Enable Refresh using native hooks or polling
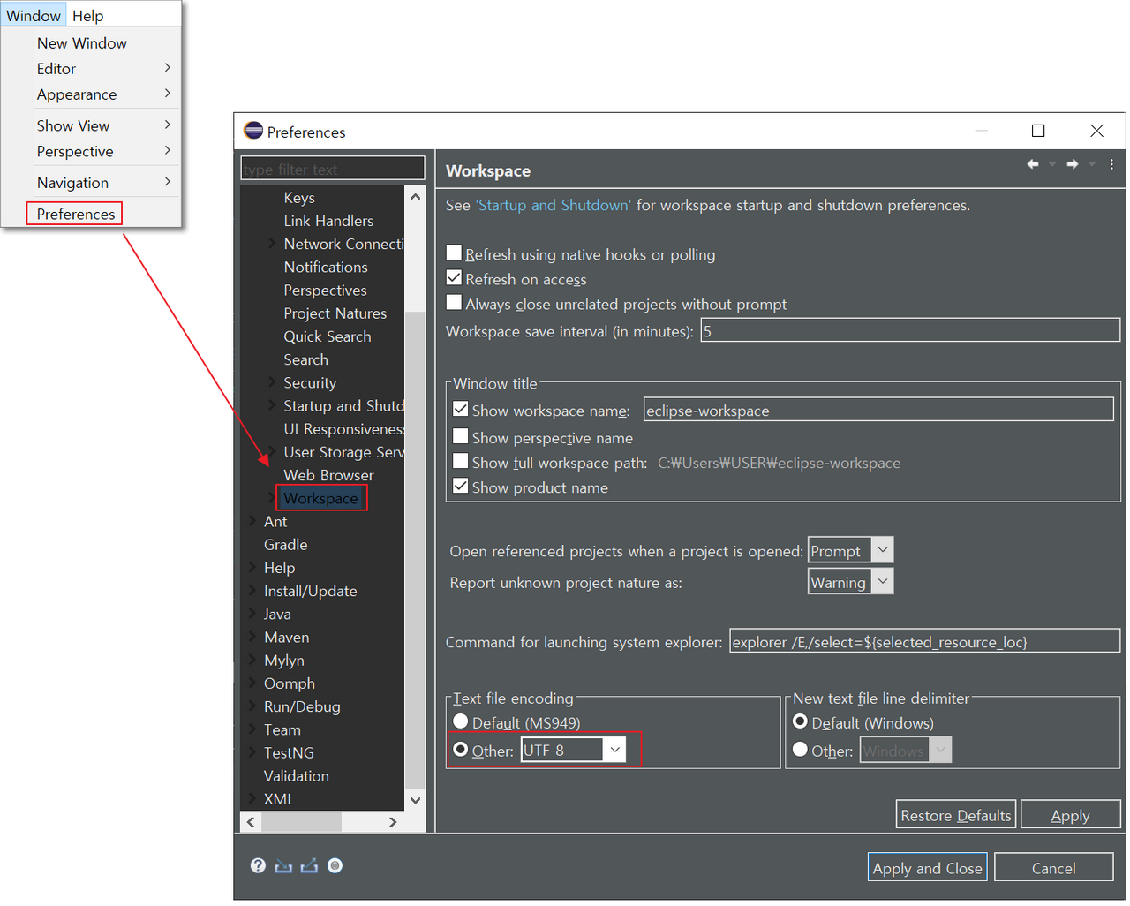The height and width of the screenshot is (906, 1130). 454,253
